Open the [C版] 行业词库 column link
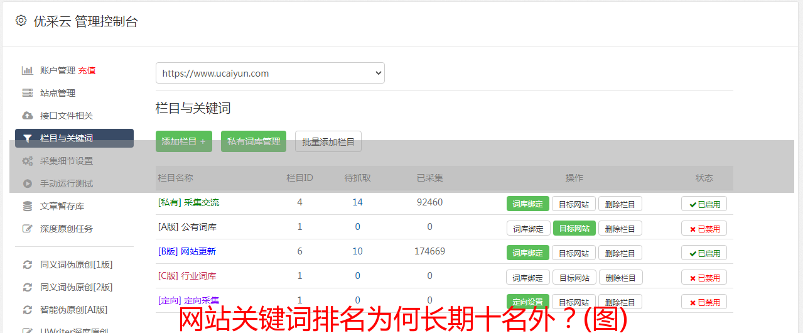 click(x=187, y=276)
